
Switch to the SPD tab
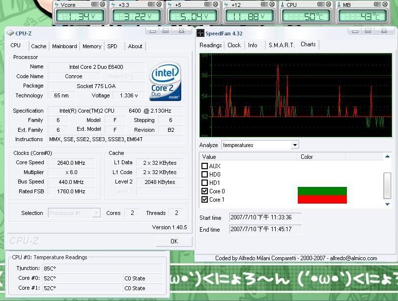112,46
